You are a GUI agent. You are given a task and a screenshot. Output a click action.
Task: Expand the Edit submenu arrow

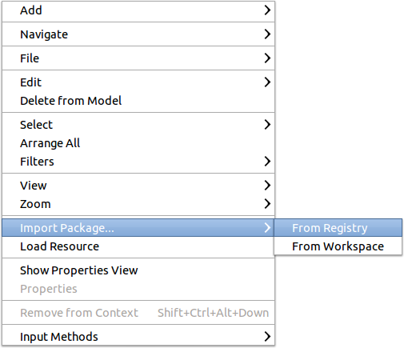point(267,82)
